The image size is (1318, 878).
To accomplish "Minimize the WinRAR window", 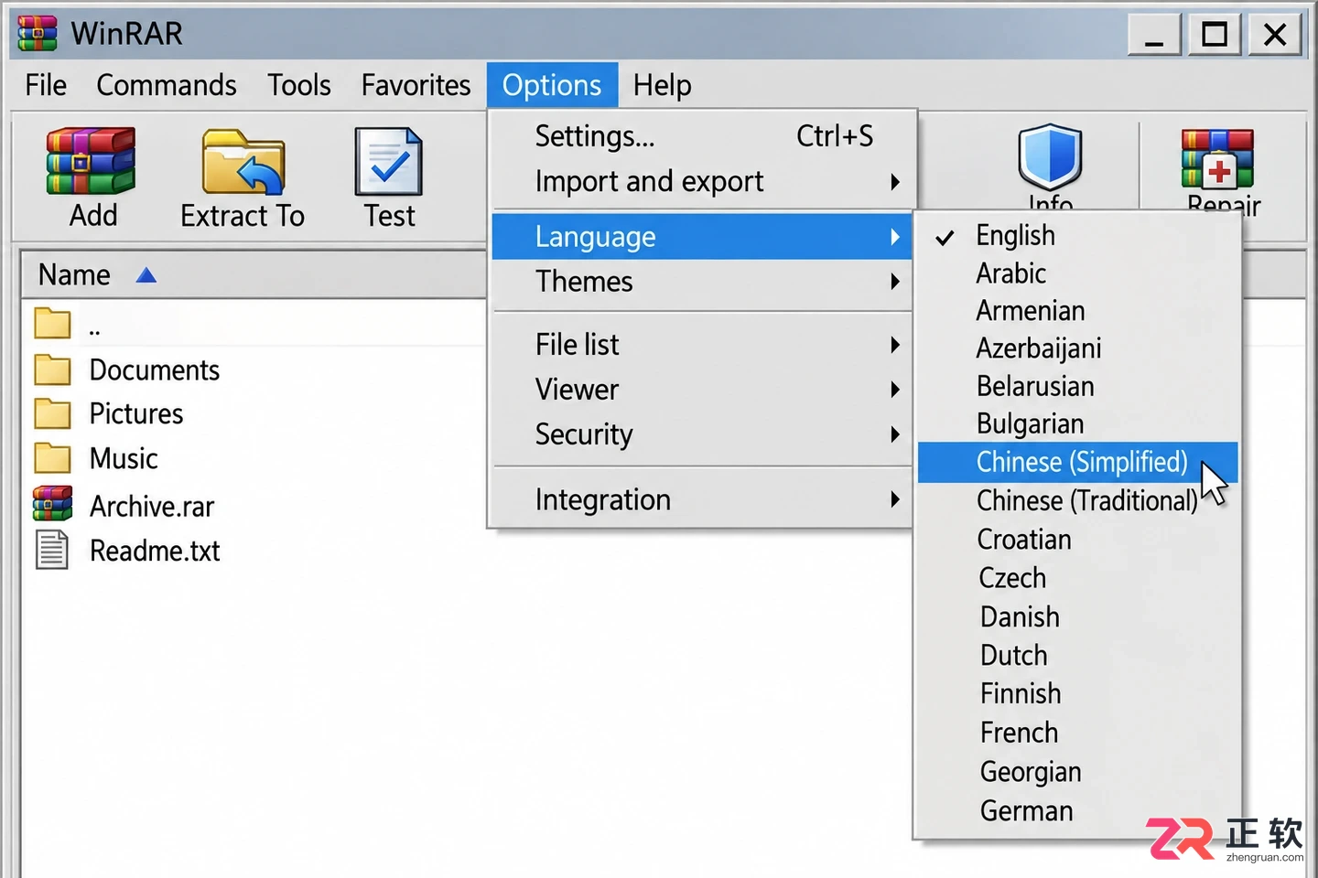I will 1154,35.
